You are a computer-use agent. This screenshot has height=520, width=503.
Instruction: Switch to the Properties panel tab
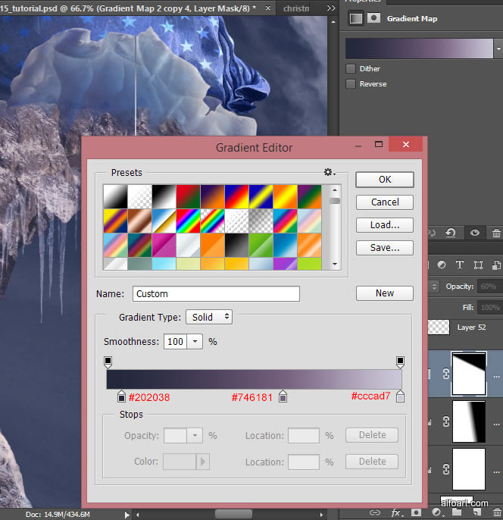364,2
